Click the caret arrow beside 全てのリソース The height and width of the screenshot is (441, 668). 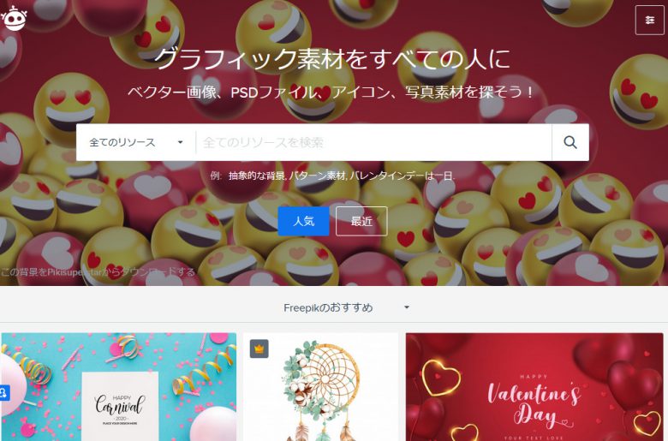pos(180,142)
